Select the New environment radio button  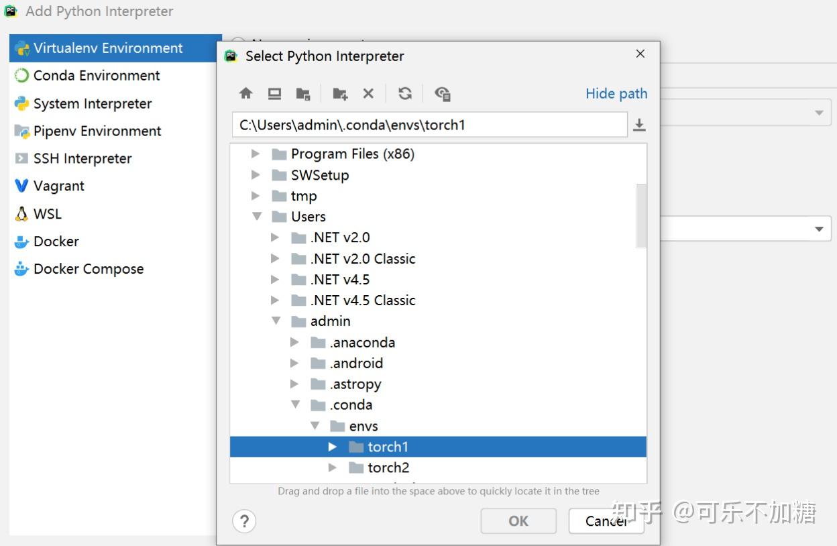coord(237,40)
